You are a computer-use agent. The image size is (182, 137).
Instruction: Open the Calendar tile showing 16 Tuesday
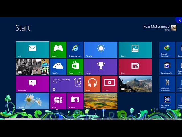[67, 84]
